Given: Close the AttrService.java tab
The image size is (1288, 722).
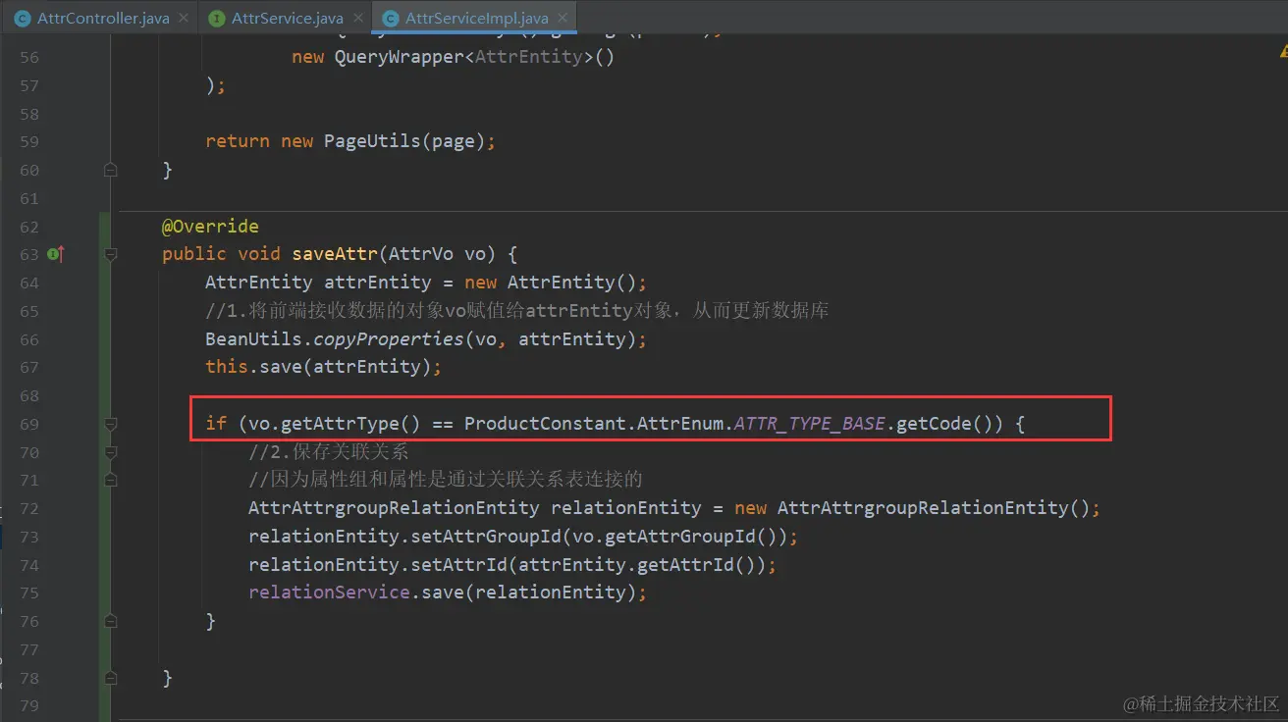Looking at the screenshot, I should [359, 19].
